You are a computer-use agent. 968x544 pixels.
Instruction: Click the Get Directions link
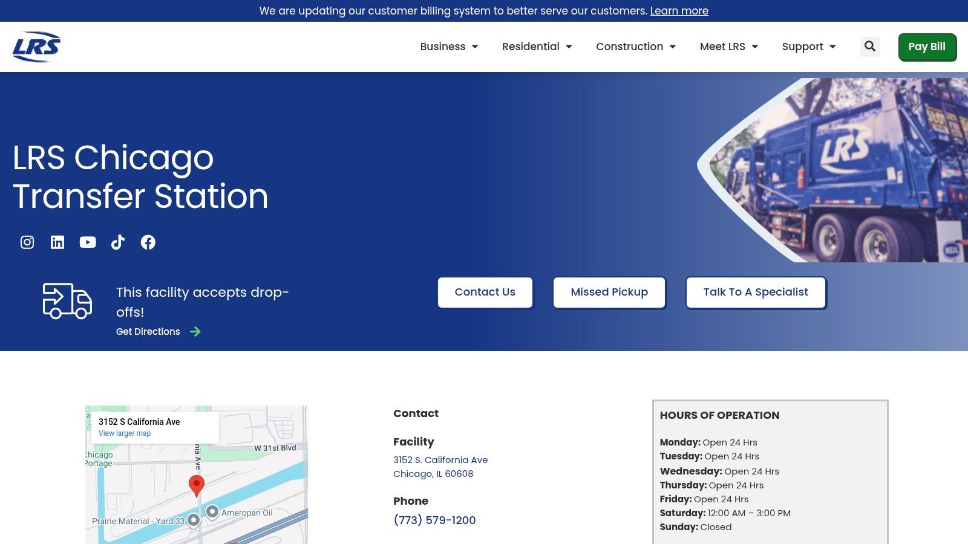tap(148, 331)
